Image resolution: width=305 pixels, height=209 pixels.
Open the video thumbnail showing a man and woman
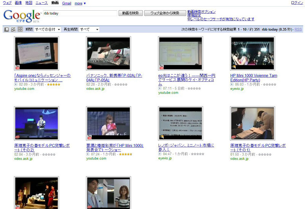(x=109, y=193)
